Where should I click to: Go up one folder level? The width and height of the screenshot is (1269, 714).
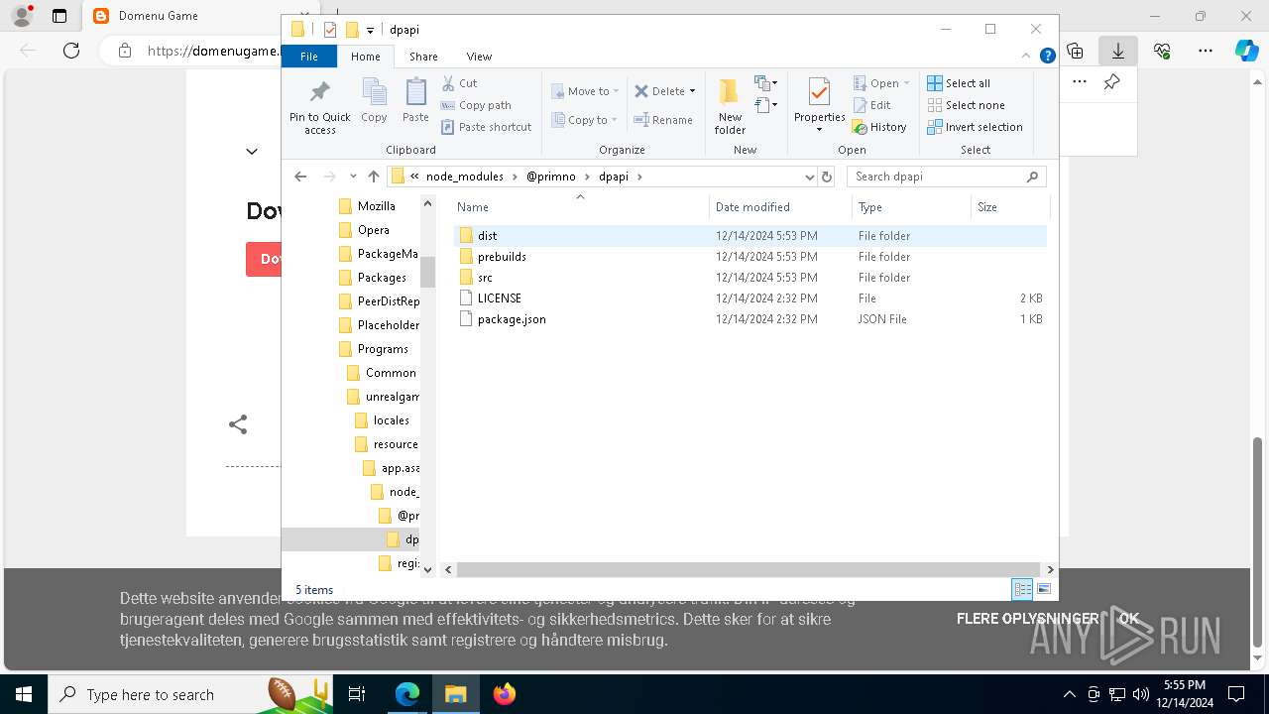pos(374,177)
